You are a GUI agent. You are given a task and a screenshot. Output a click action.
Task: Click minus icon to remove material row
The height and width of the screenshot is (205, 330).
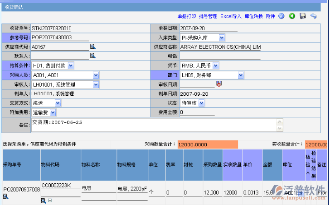tap(50, 200)
